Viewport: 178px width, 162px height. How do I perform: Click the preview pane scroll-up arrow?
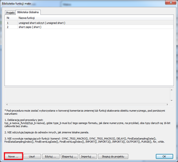[172, 90]
